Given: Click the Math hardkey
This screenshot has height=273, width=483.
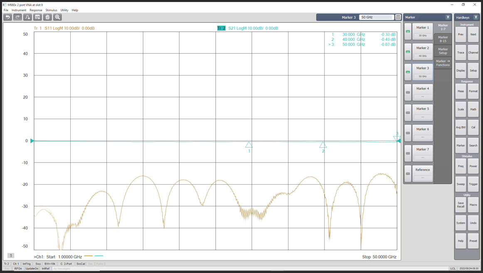Looking at the screenshot, I should pos(473,110).
